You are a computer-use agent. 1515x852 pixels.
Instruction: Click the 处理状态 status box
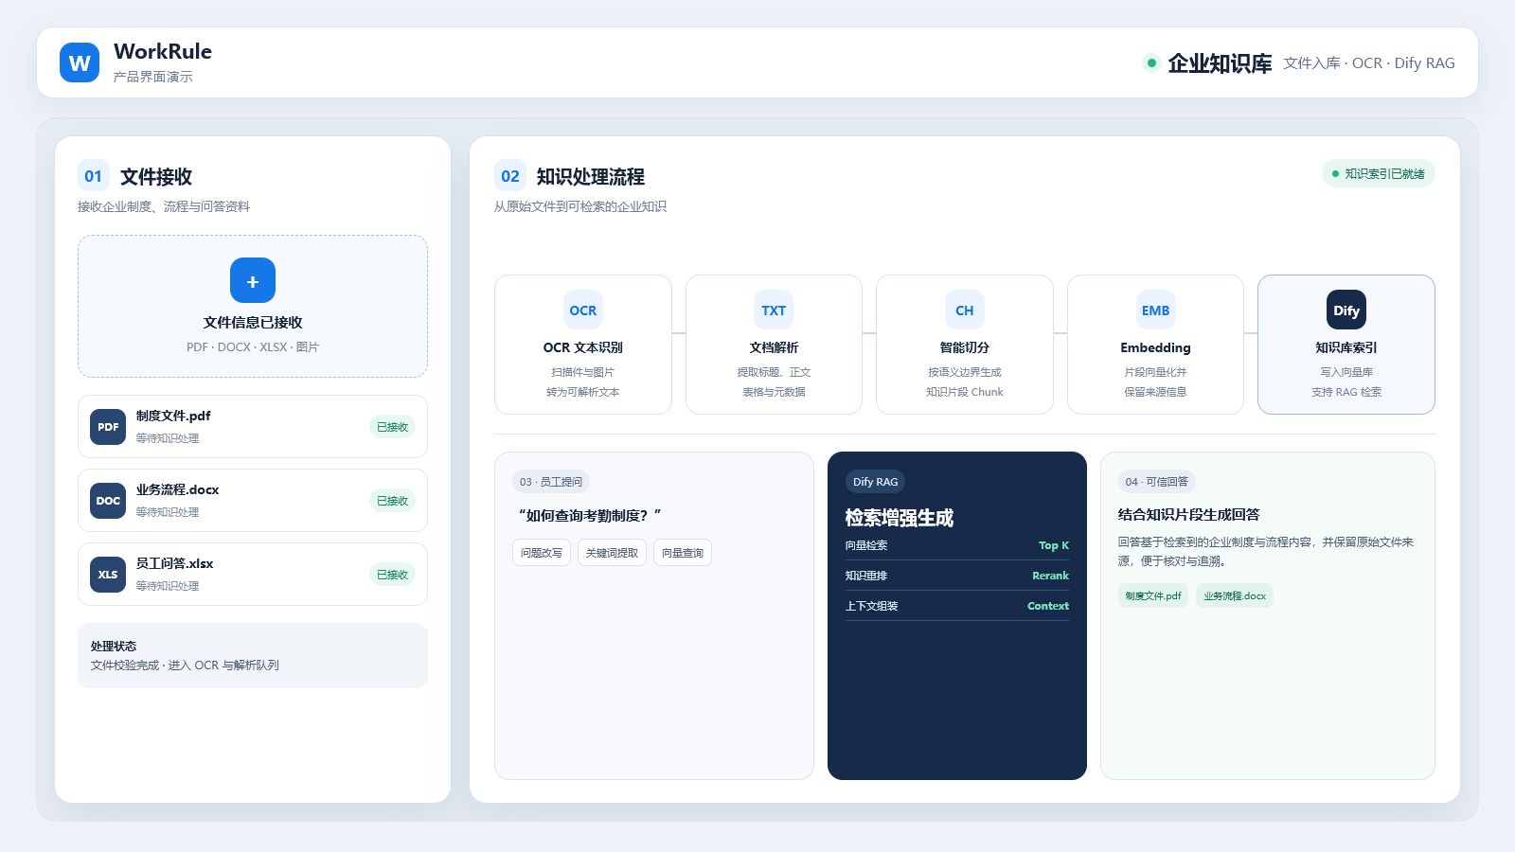point(253,655)
